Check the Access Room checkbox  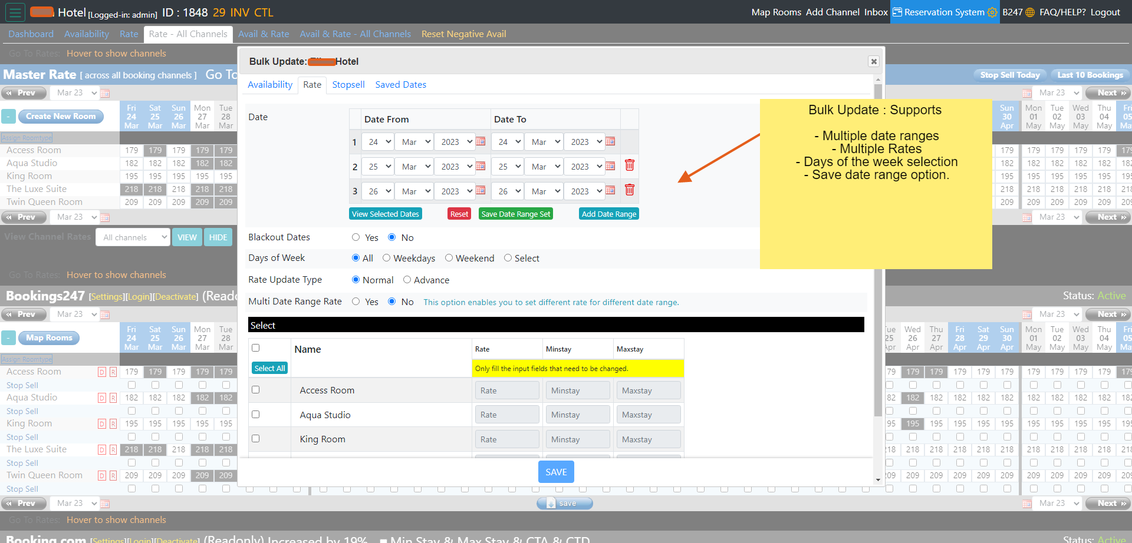tap(255, 390)
